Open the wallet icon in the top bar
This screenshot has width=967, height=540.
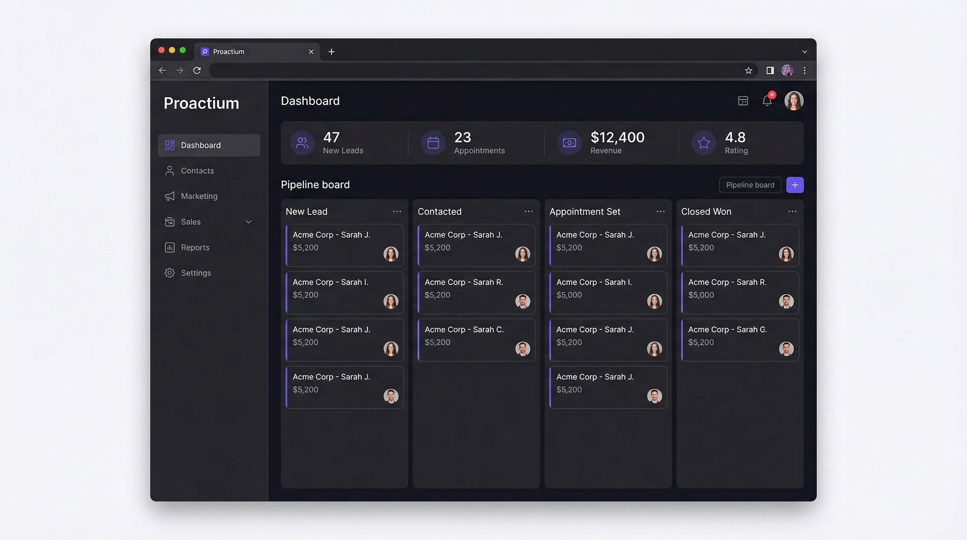[x=743, y=101]
